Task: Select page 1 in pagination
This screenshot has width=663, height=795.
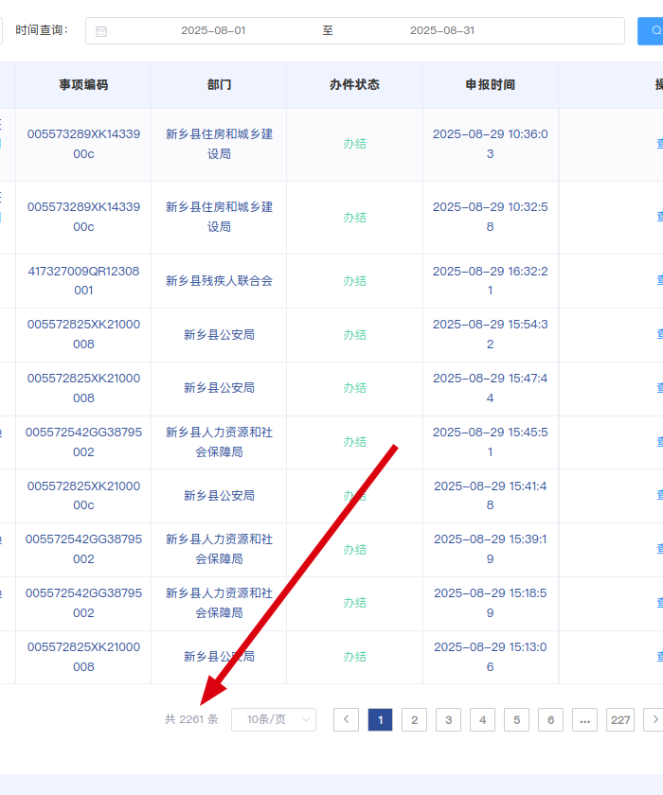Action: [x=380, y=720]
